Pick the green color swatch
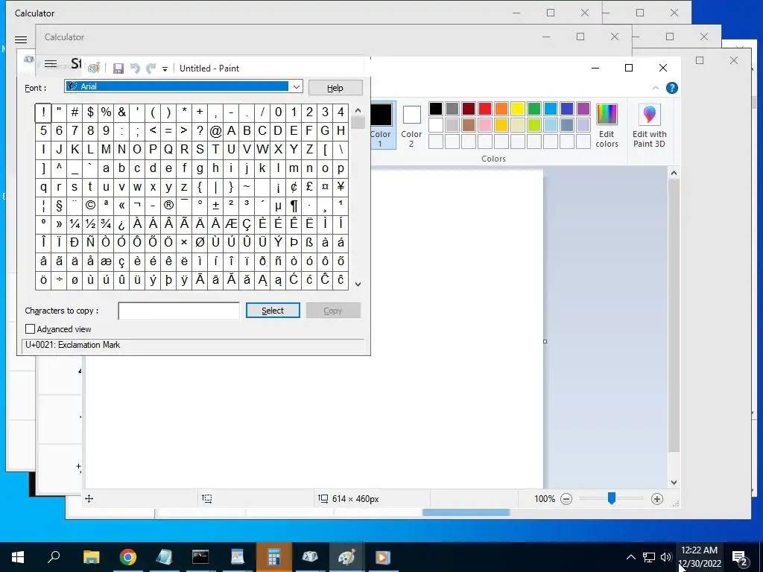The height and width of the screenshot is (572, 763). [x=534, y=109]
